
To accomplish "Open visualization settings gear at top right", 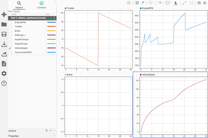I will (205, 3).
